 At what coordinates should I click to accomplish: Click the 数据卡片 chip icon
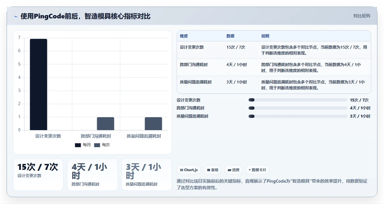(250, 170)
